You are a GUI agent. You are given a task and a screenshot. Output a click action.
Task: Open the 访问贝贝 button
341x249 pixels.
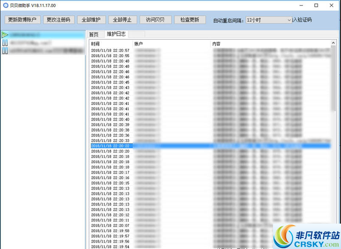pos(155,20)
